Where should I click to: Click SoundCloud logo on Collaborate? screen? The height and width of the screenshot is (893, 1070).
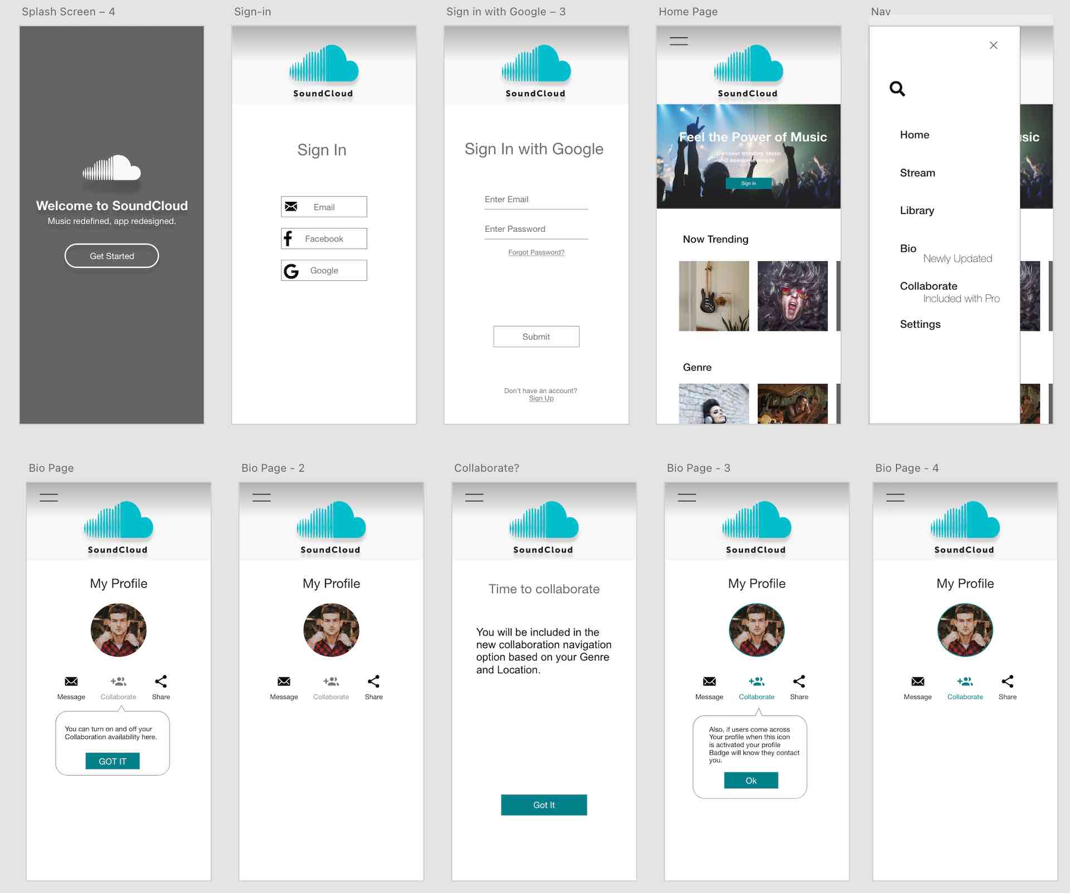(544, 527)
